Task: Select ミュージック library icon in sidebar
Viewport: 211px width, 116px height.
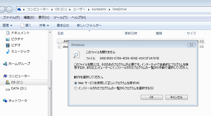Action: click(x=8, y=51)
